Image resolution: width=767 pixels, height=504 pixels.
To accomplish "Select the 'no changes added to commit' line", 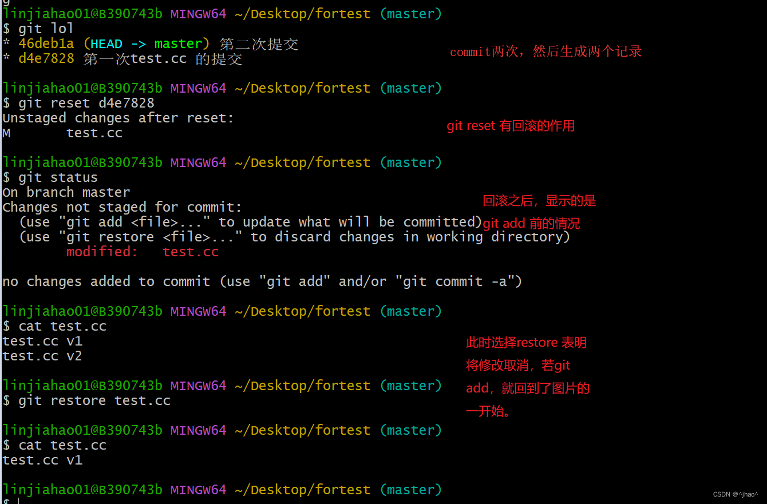I will tap(262, 281).
